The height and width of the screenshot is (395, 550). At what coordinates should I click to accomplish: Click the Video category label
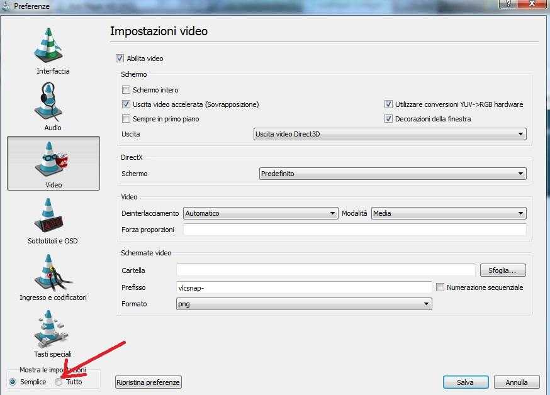(x=53, y=185)
